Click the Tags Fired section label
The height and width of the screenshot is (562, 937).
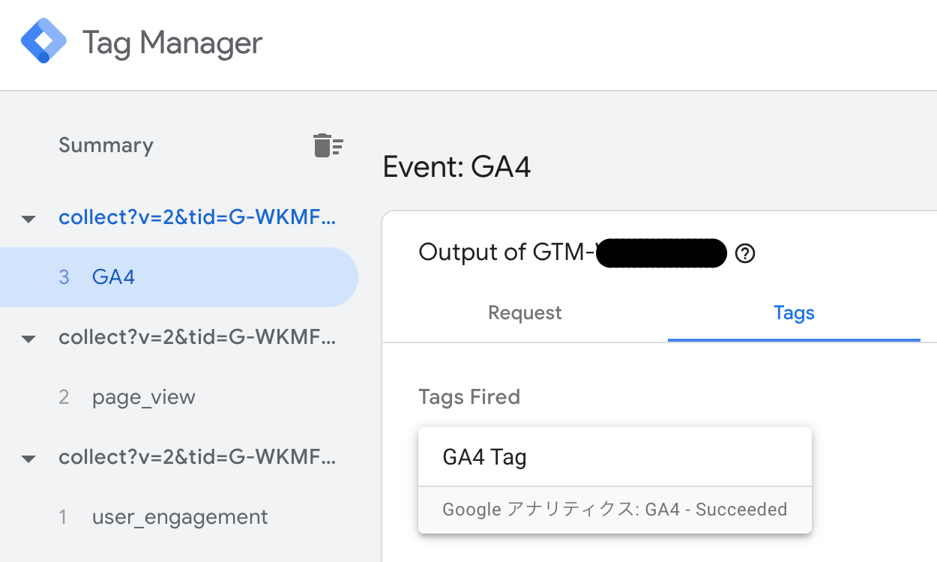469,396
